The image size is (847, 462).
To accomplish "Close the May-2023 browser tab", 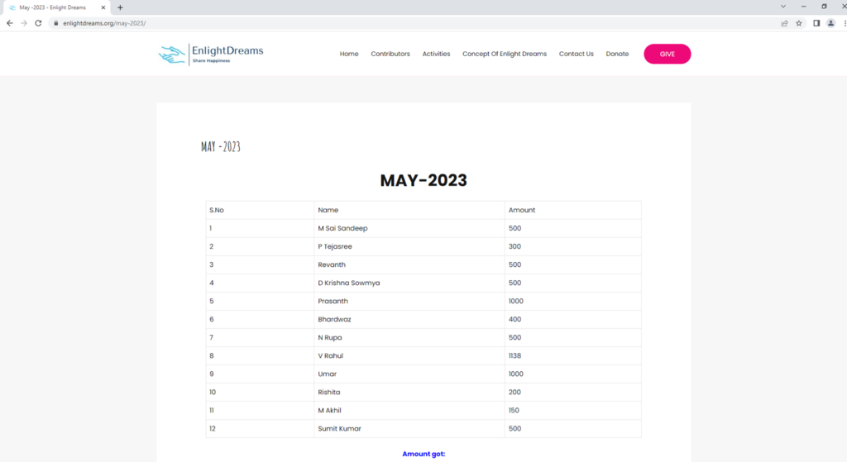I will pos(103,7).
